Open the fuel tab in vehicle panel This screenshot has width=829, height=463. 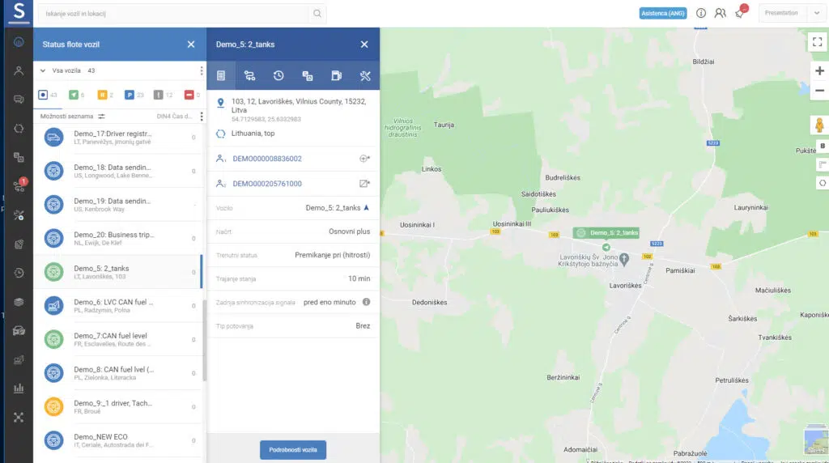336,76
